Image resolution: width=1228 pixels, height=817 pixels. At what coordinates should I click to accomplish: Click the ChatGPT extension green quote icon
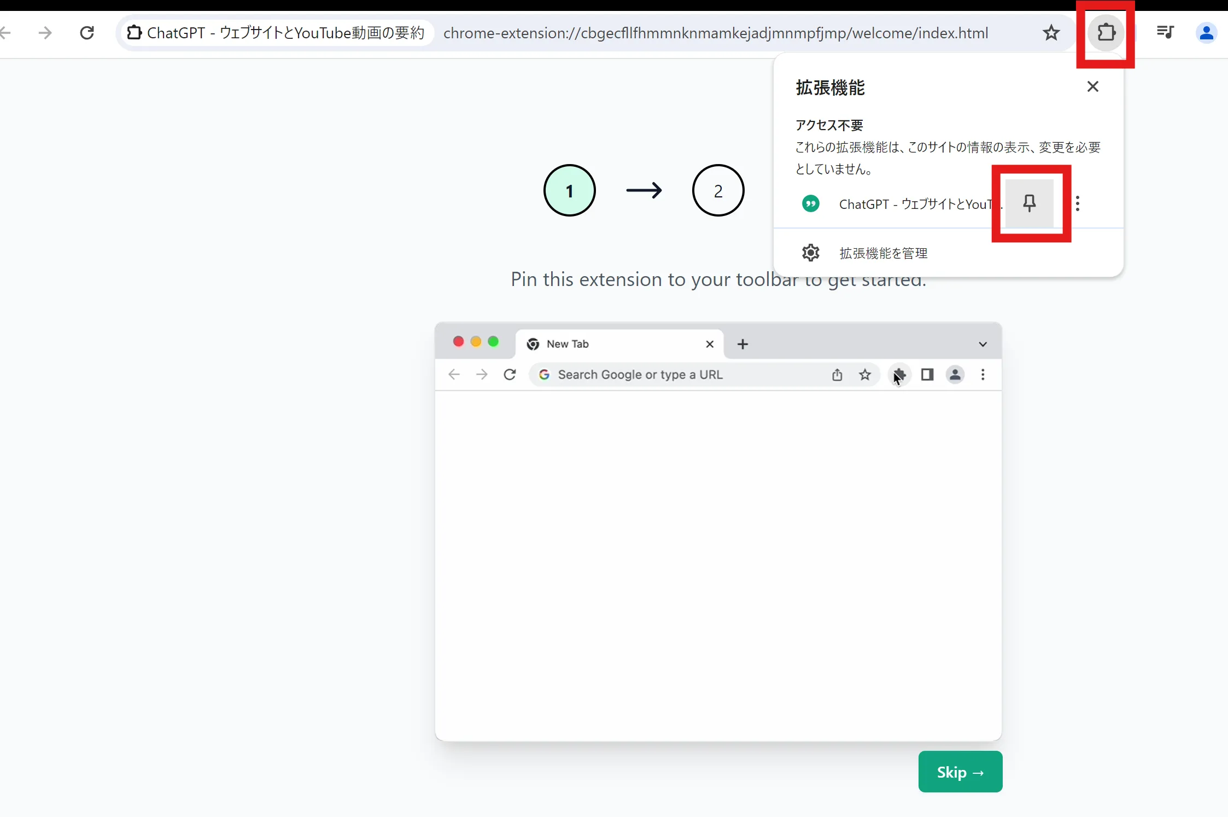pyautogui.click(x=811, y=204)
